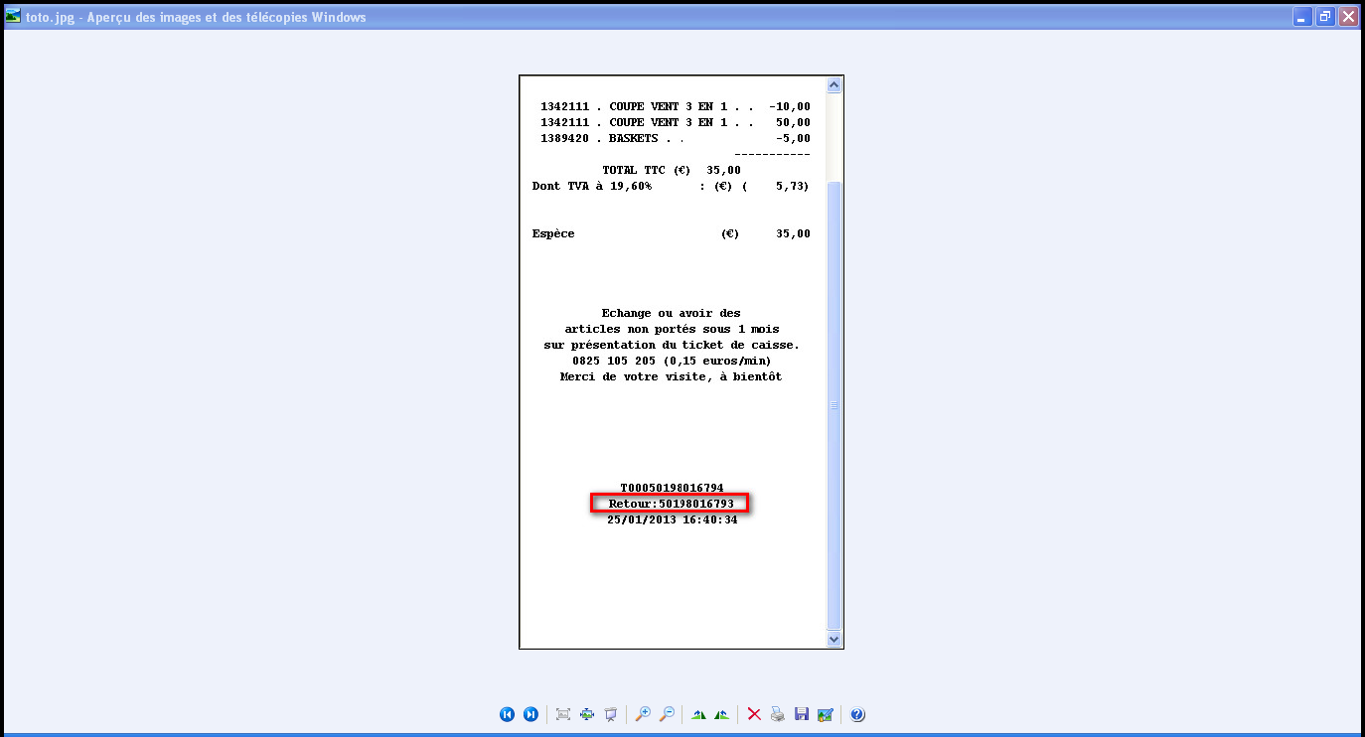
Task: Print the receipt image
Action: coord(778,714)
